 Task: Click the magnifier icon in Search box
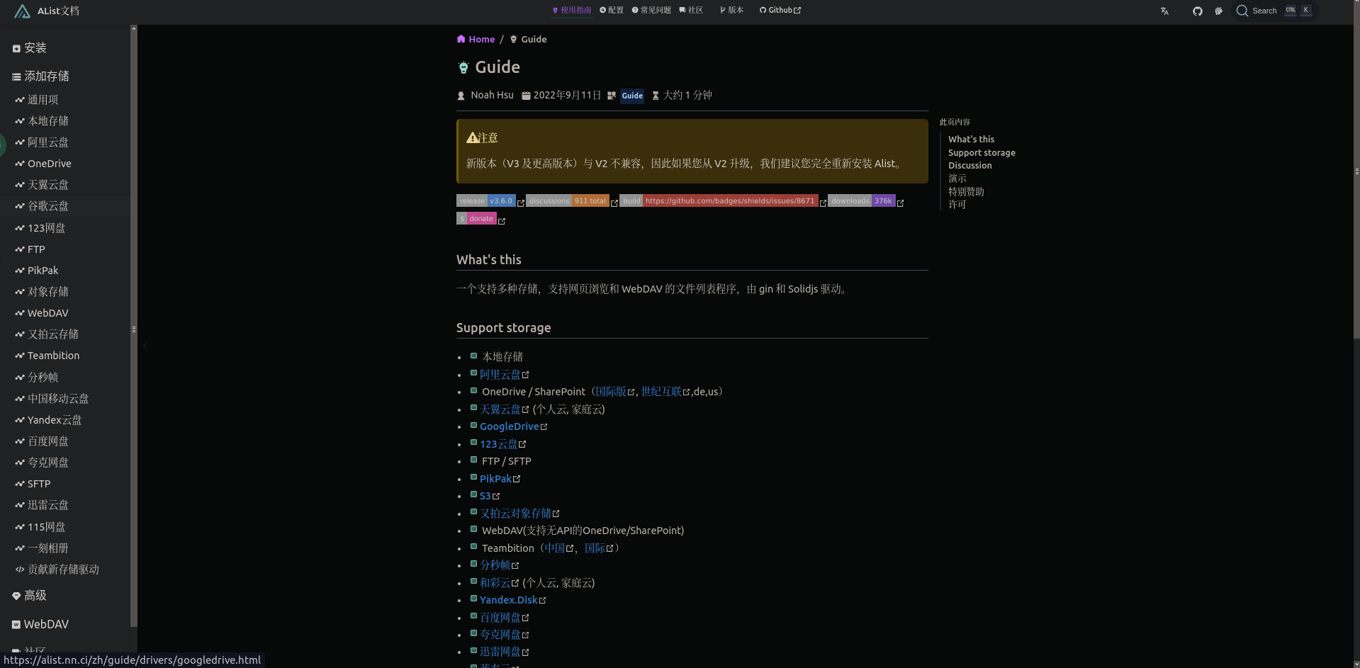click(x=1242, y=11)
